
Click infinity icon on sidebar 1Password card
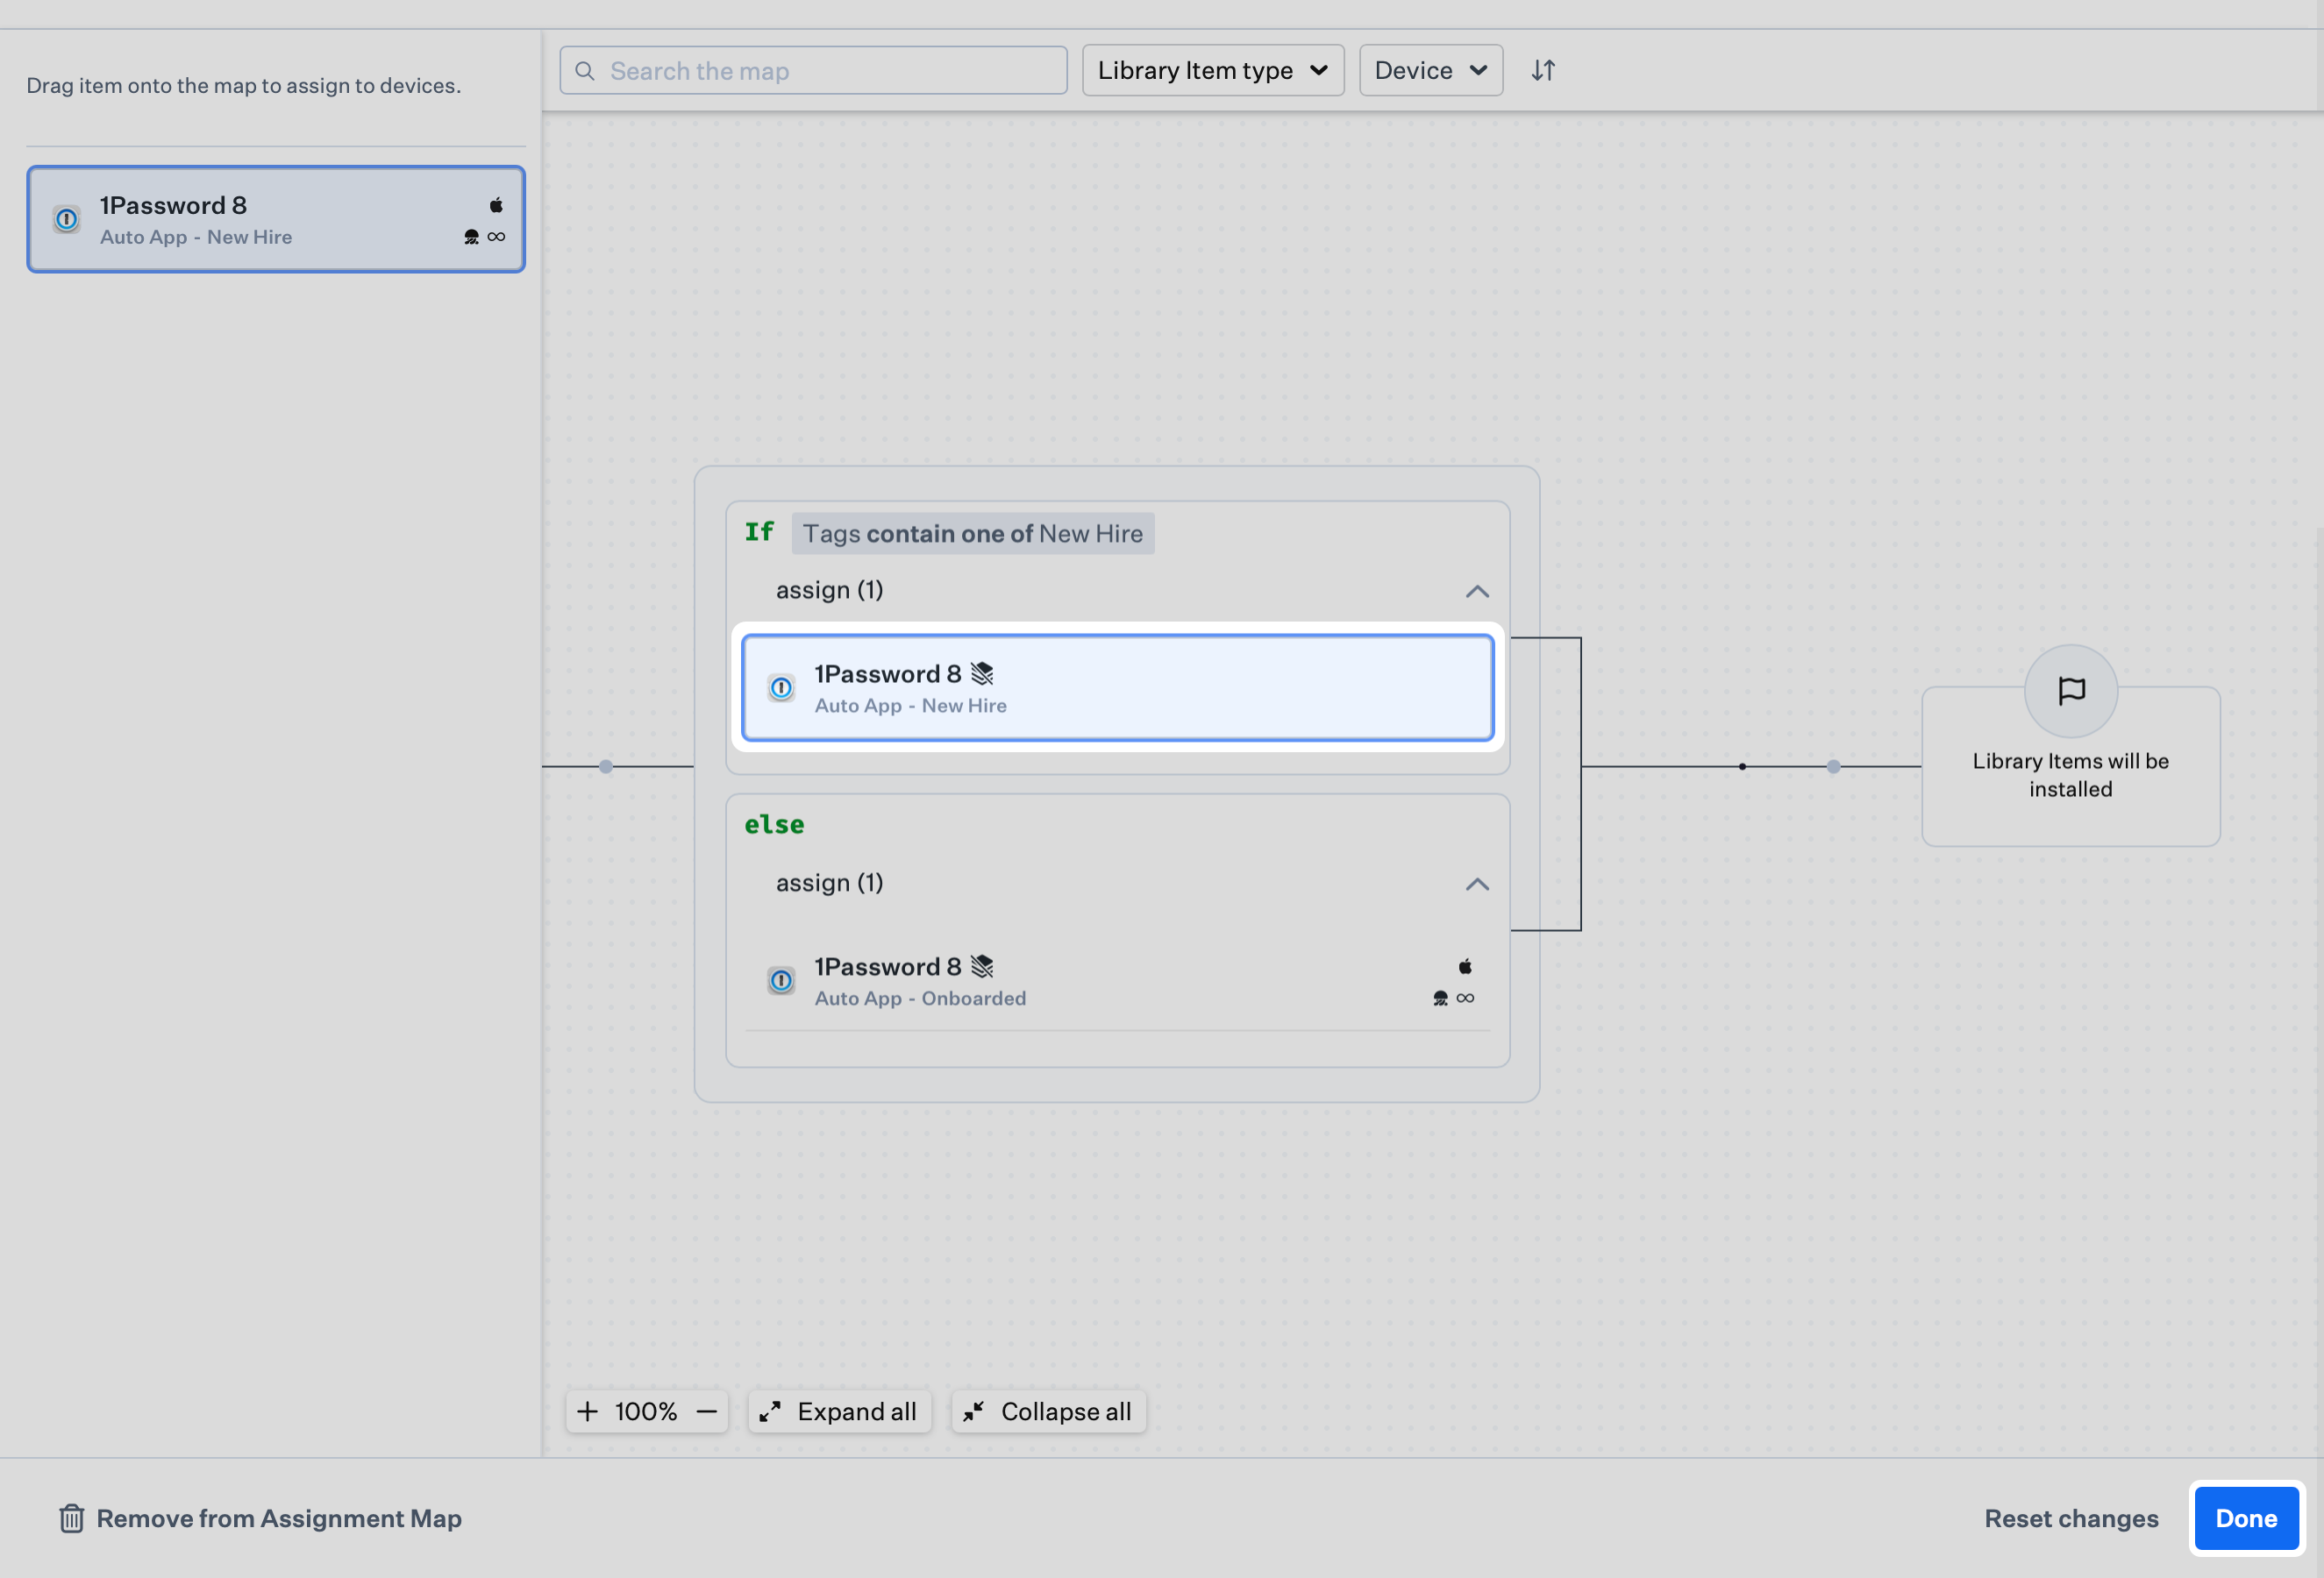tap(497, 237)
